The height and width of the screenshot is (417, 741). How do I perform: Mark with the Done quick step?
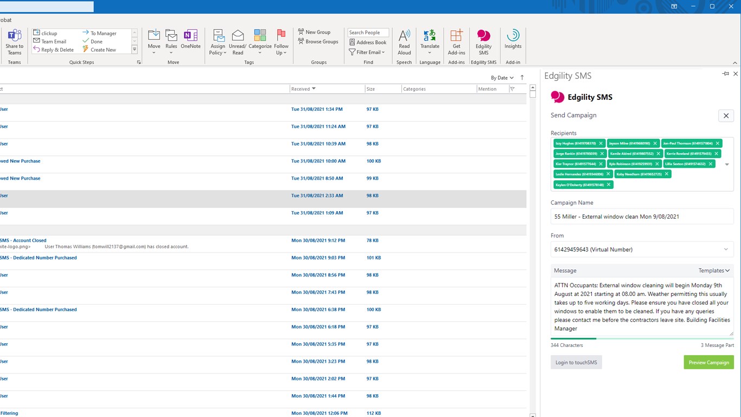click(x=92, y=41)
